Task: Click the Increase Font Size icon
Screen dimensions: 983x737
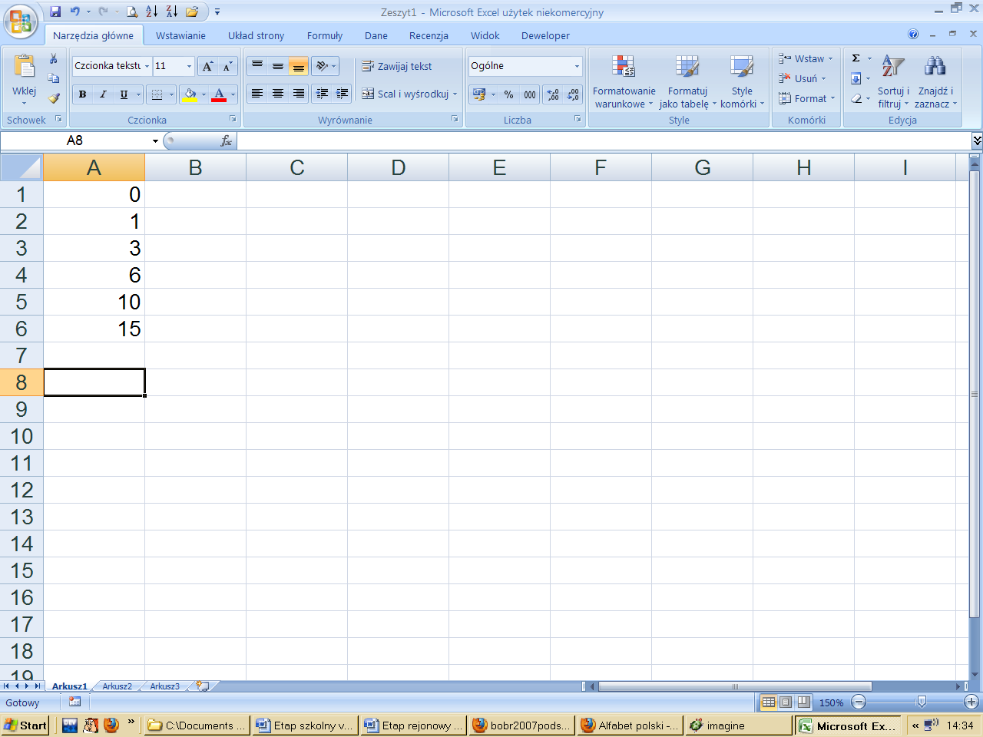Action: [207, 67]
